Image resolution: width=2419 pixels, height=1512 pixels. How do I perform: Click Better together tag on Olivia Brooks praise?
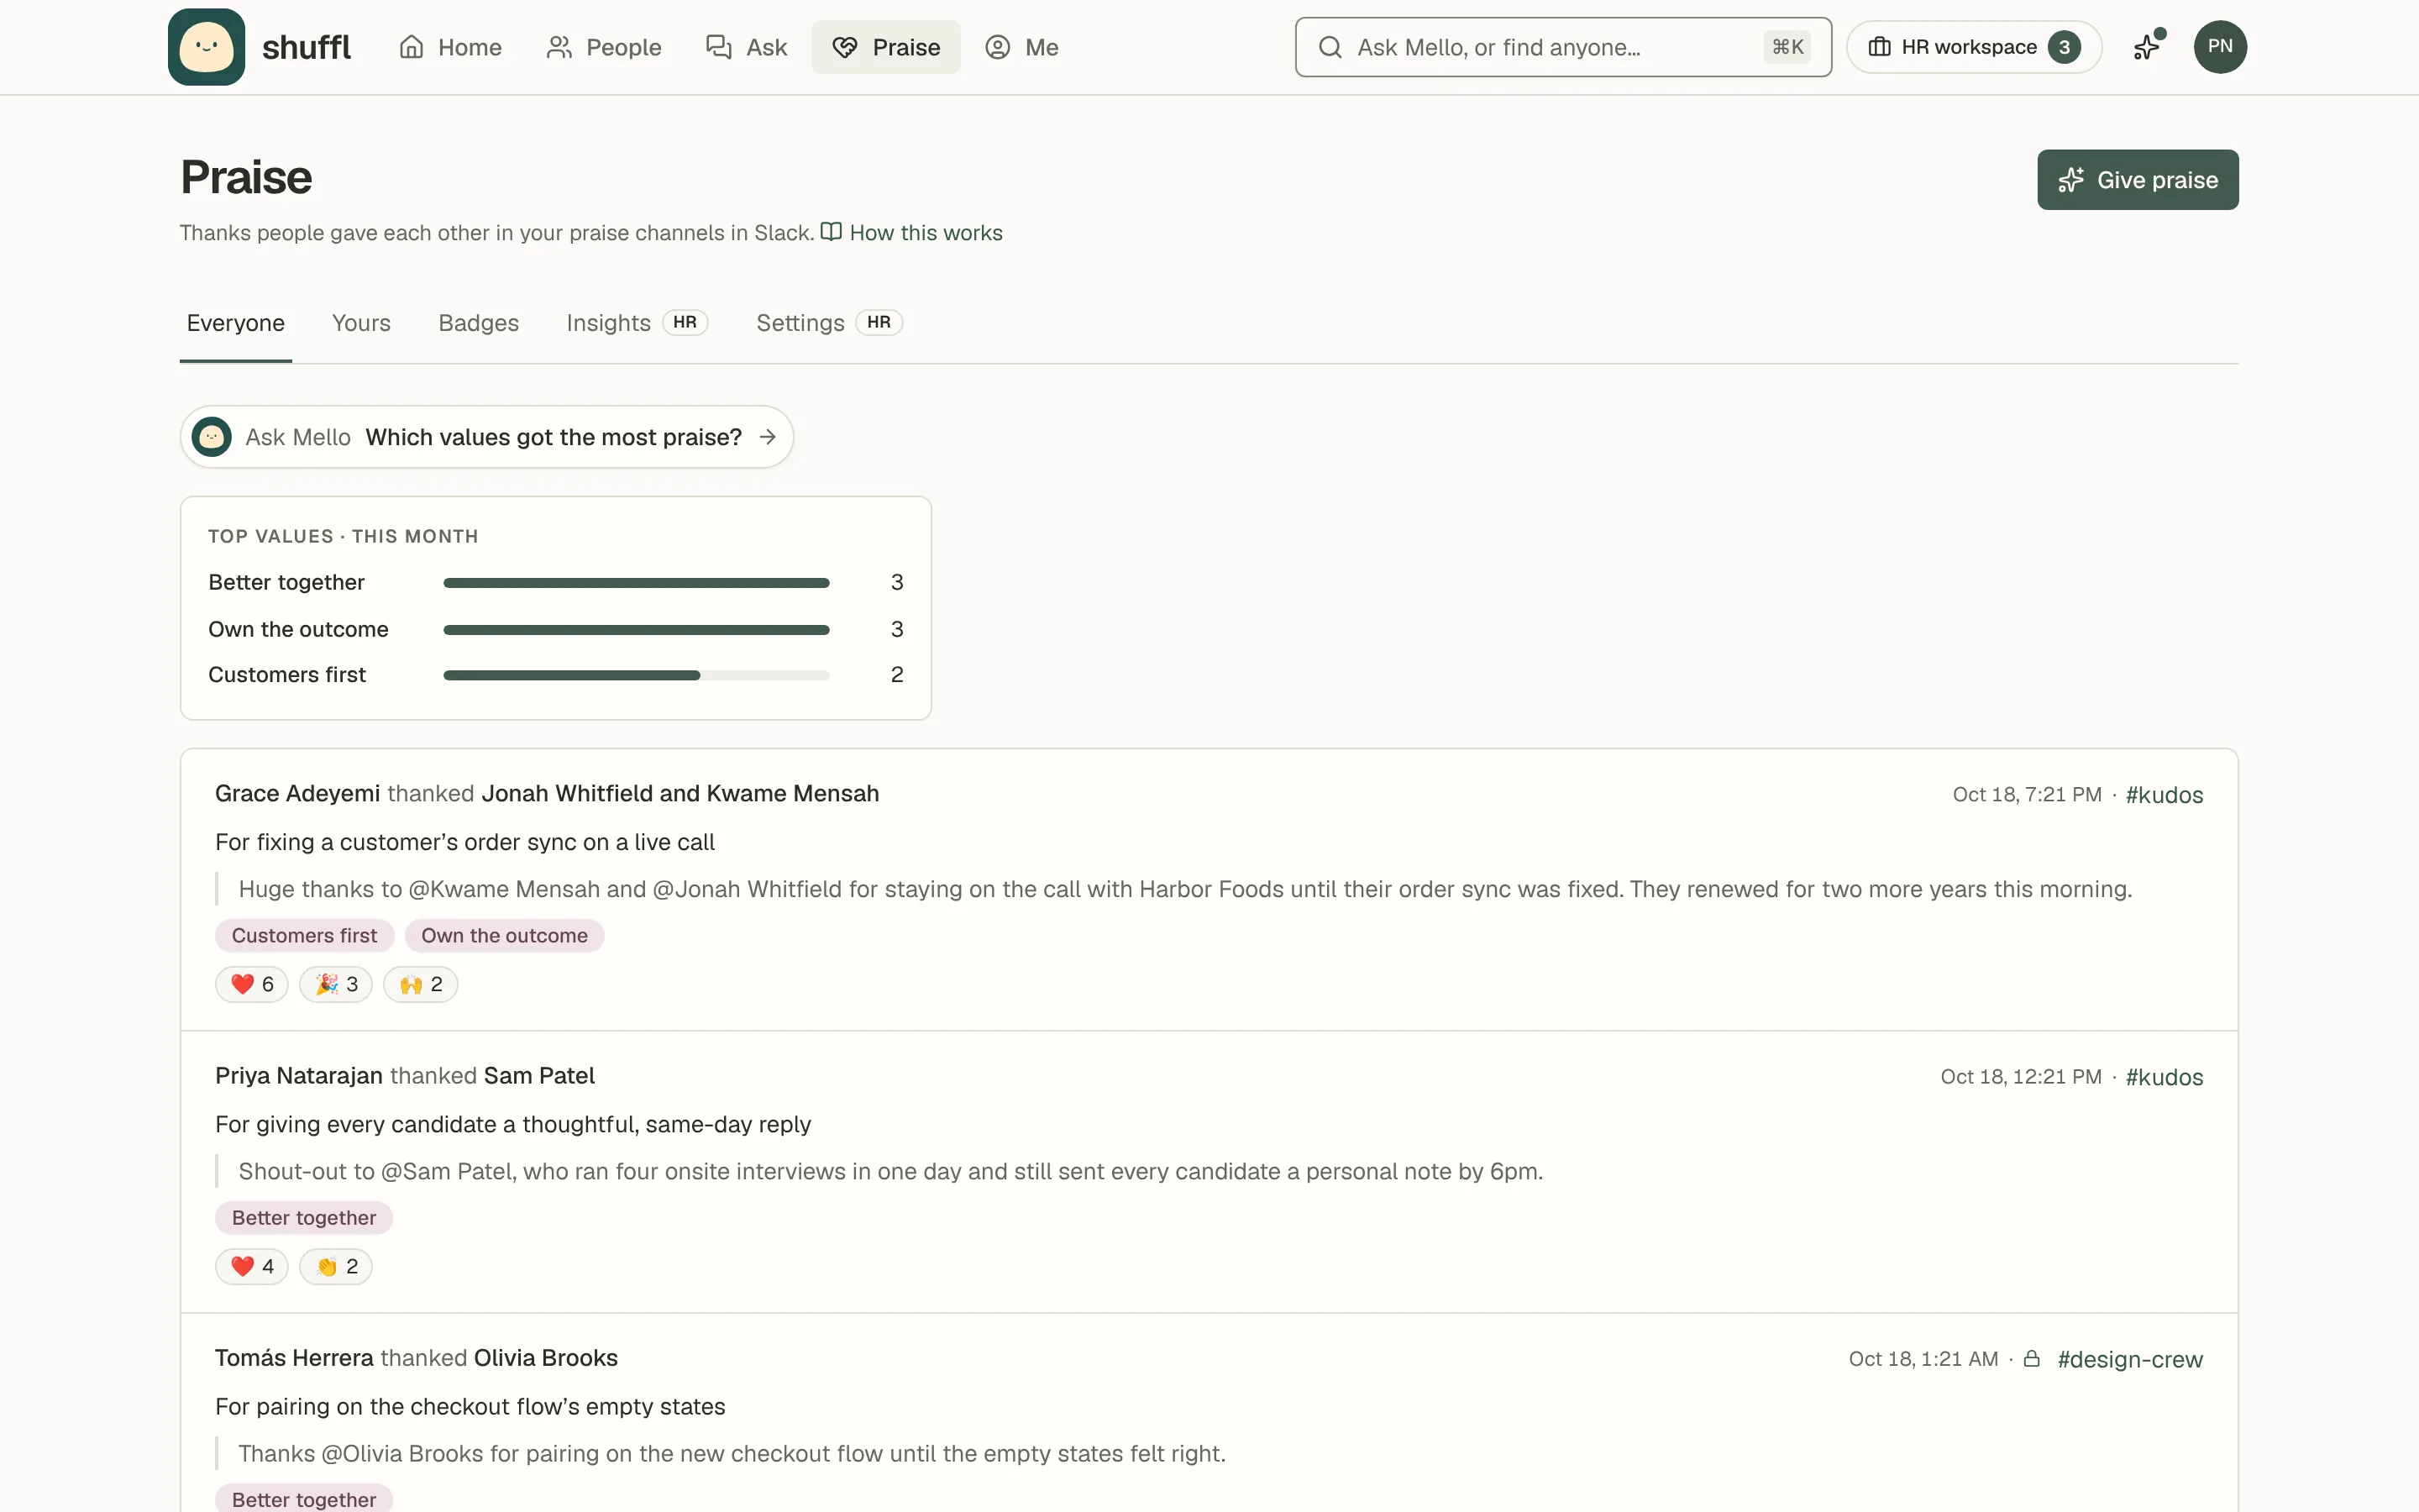tap(304, 1499)
